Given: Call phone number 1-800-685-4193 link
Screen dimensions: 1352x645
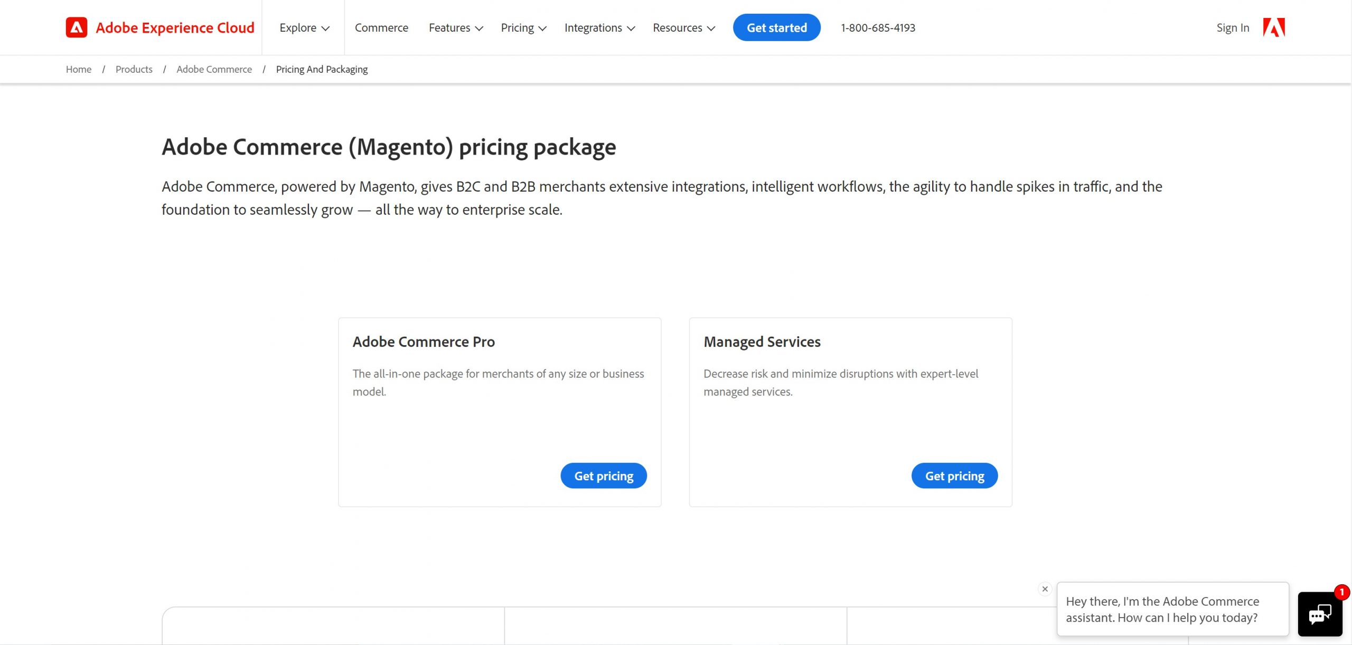Looking at the screenshot, I should [x=878, y=27].
